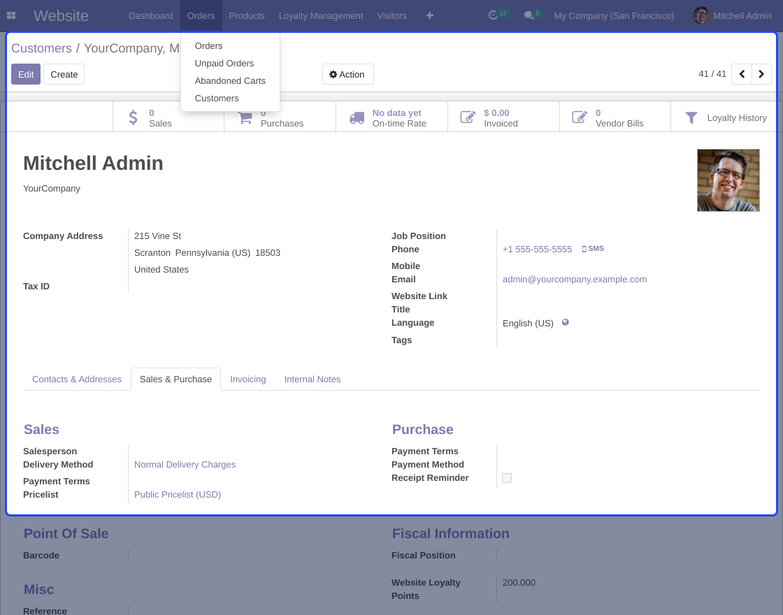Viewport: 783px width, 615px height.
Task: Click the Mitchell Admin name heading
Action: [x=94, y=164]
